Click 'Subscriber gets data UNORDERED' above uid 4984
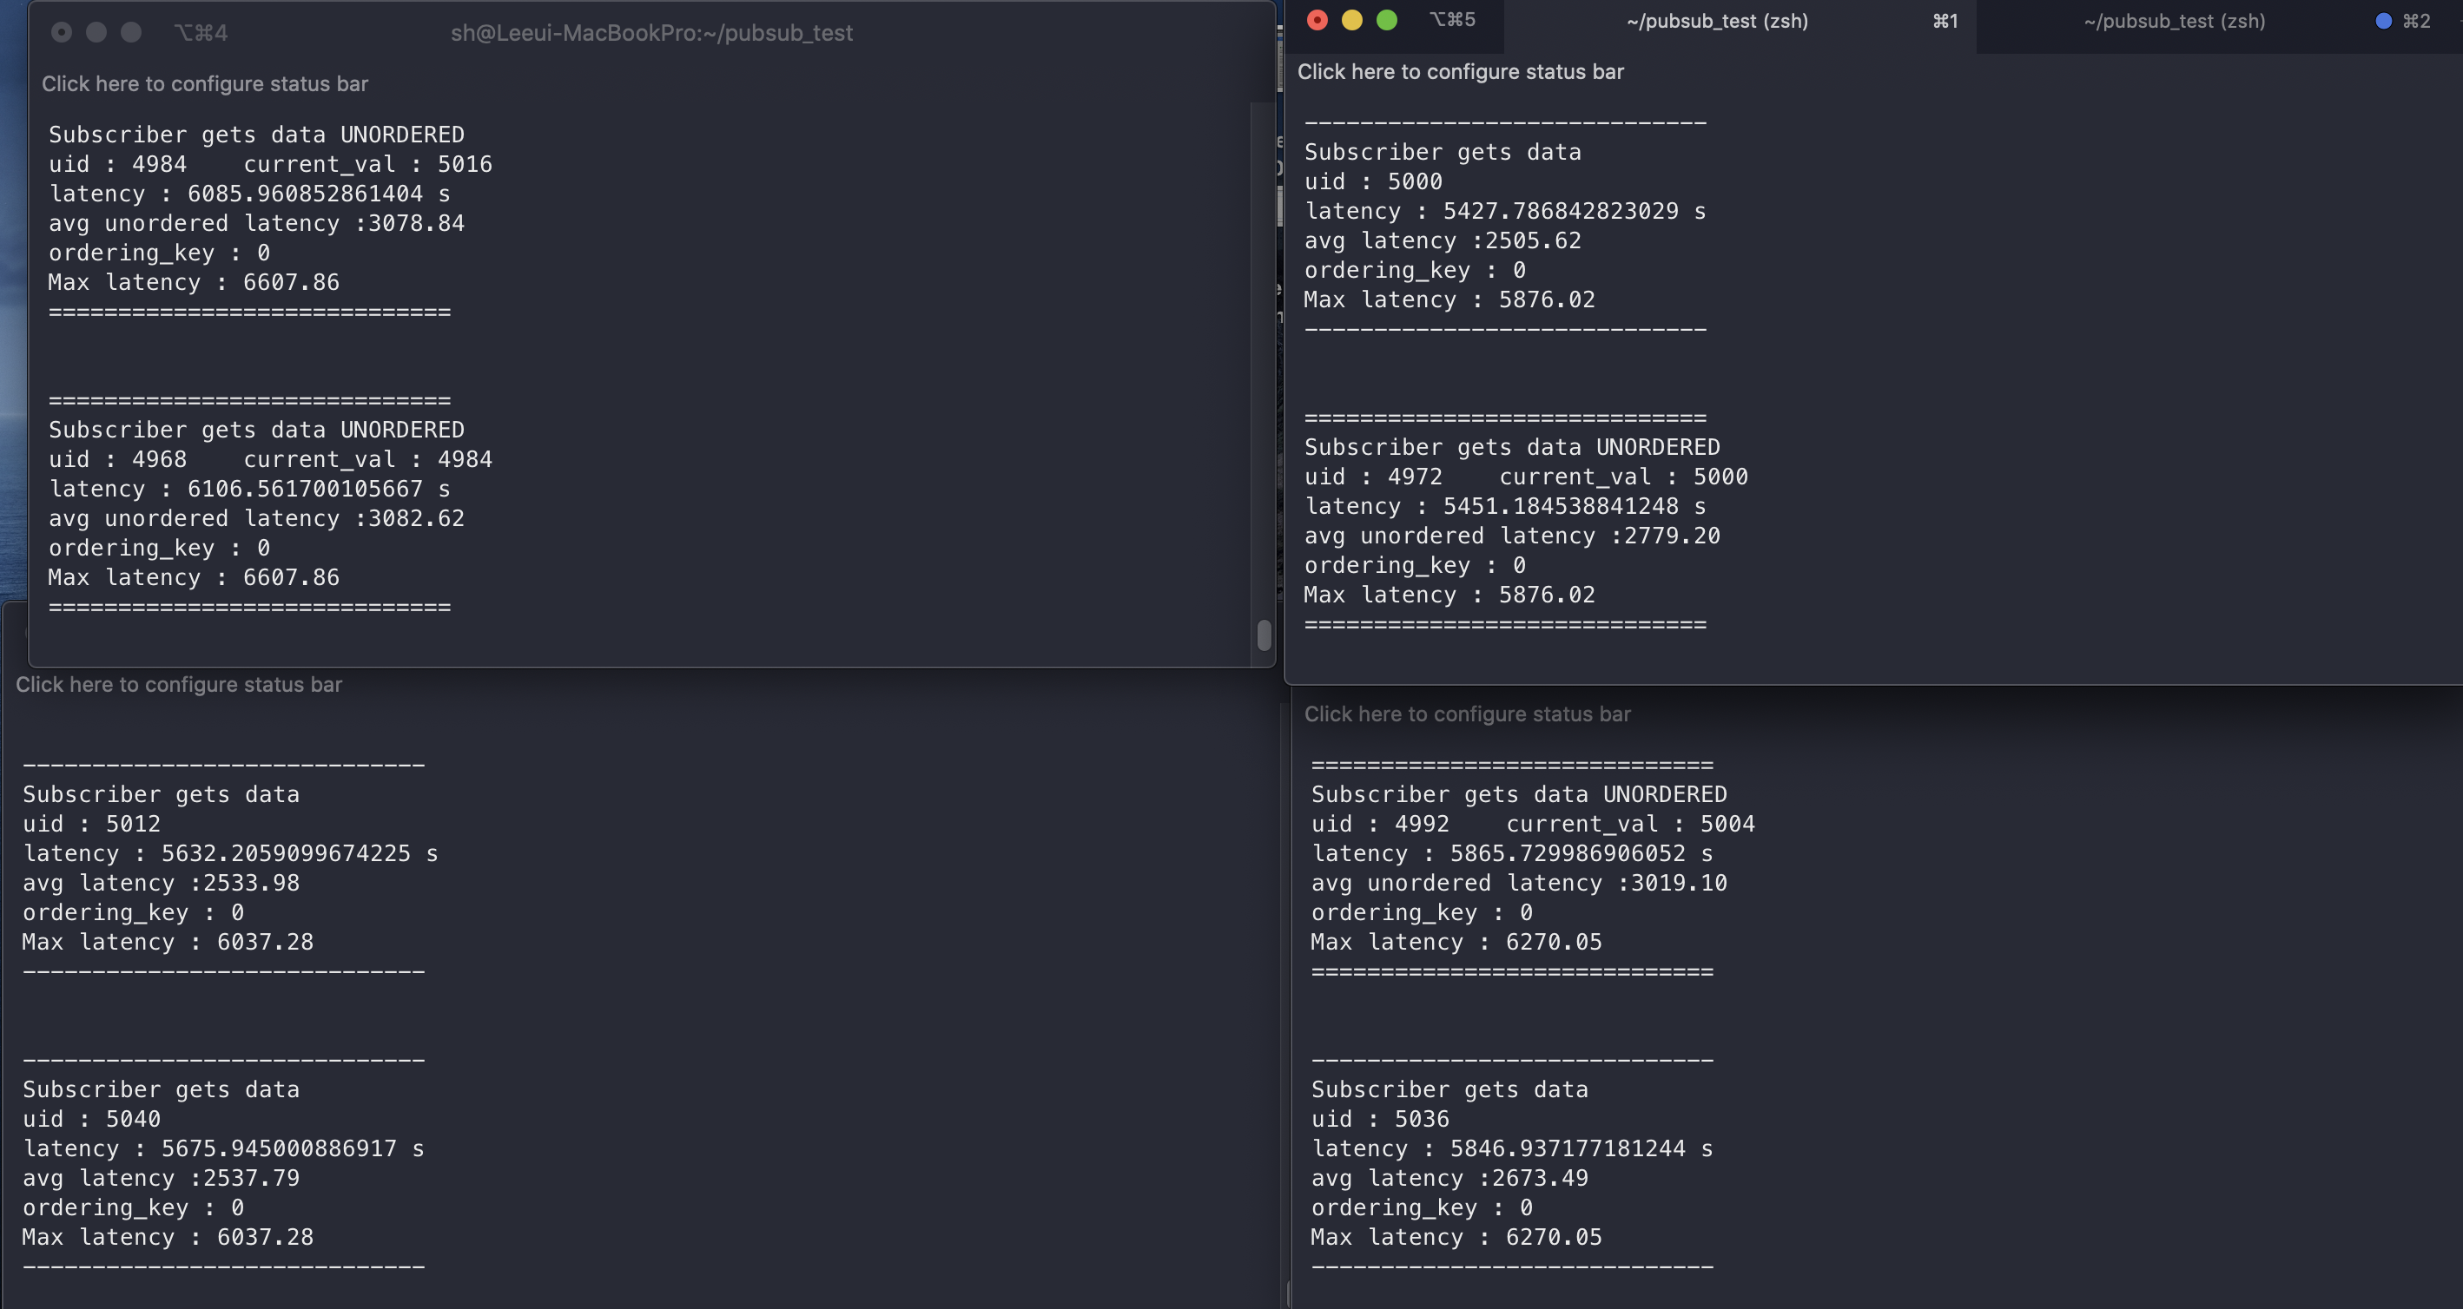The height and width of the screenshot is (1309, 2463). 256,135
